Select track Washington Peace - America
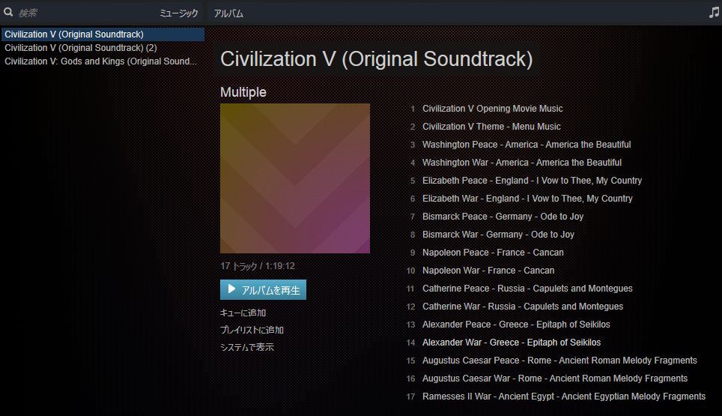The width and height of the screenshot is (722, 416). point(527,145)
